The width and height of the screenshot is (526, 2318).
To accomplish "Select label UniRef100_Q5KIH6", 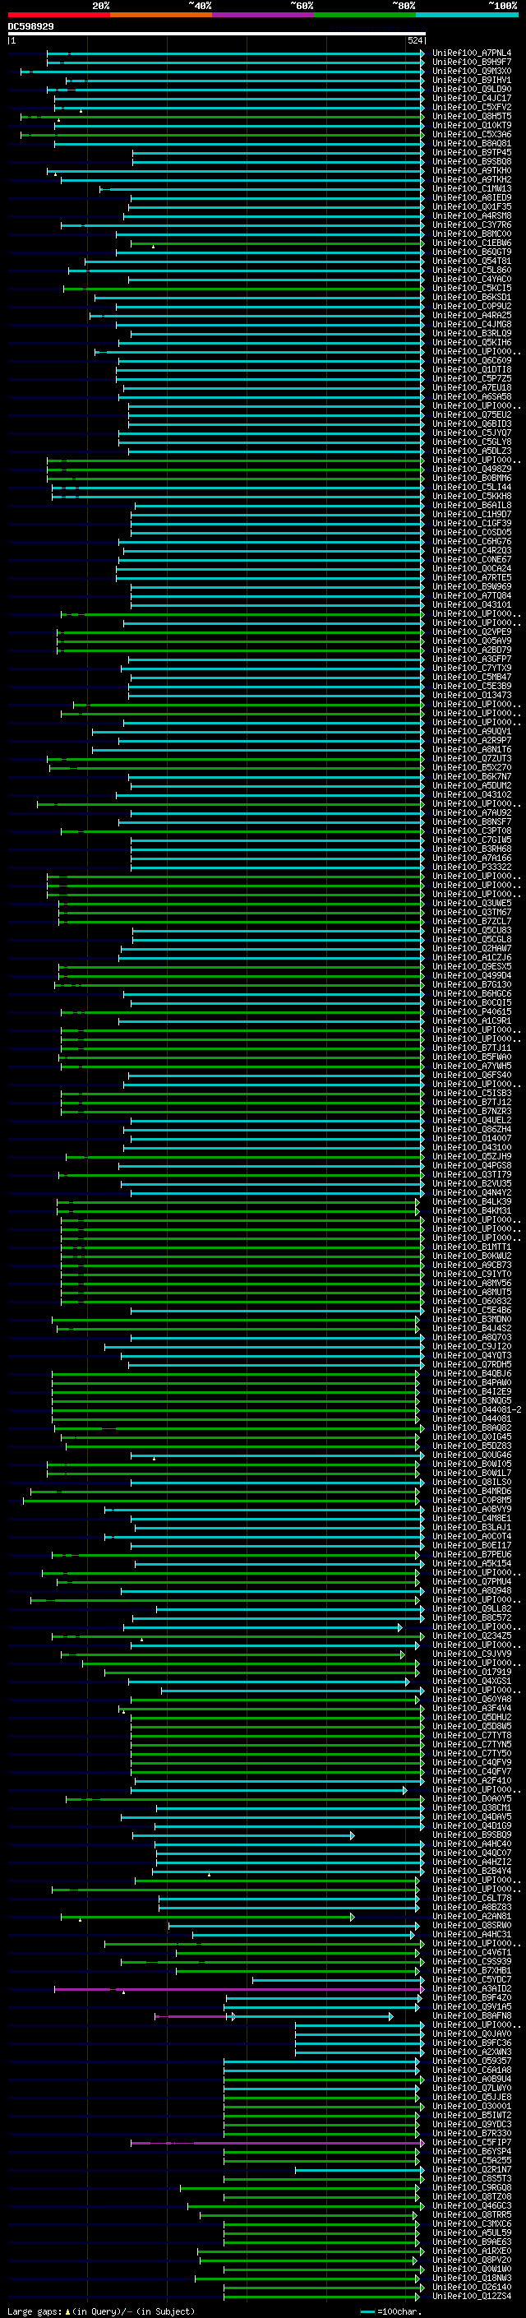I will point(471,342).
